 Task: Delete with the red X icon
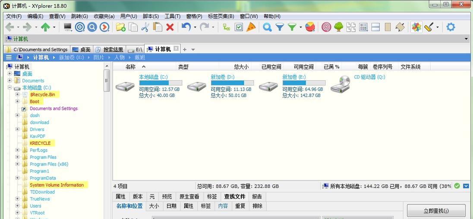coord(170,27)
